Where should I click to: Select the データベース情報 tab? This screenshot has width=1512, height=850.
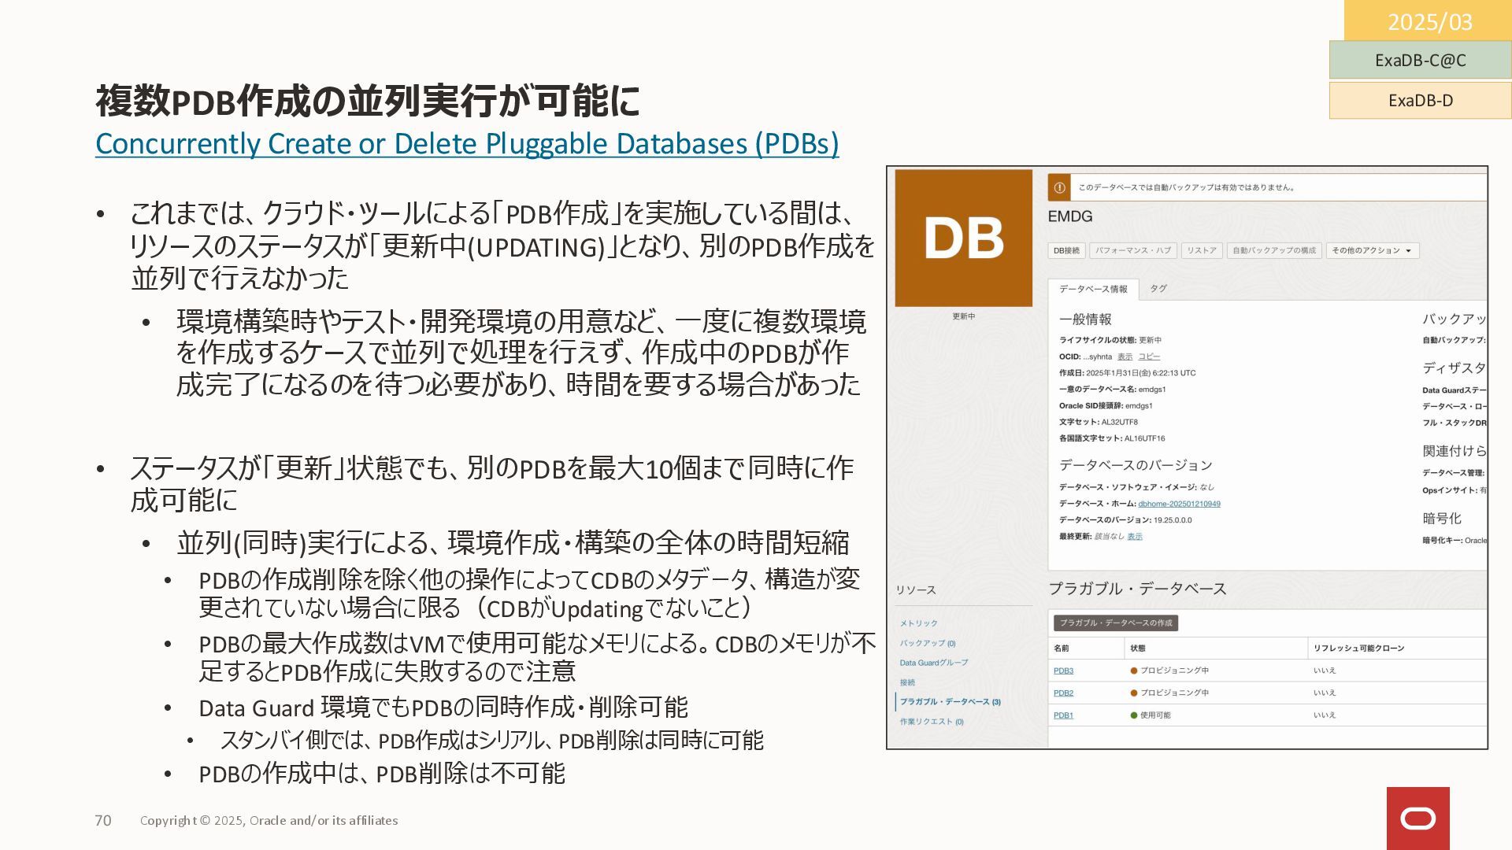tap(1093, 289)
